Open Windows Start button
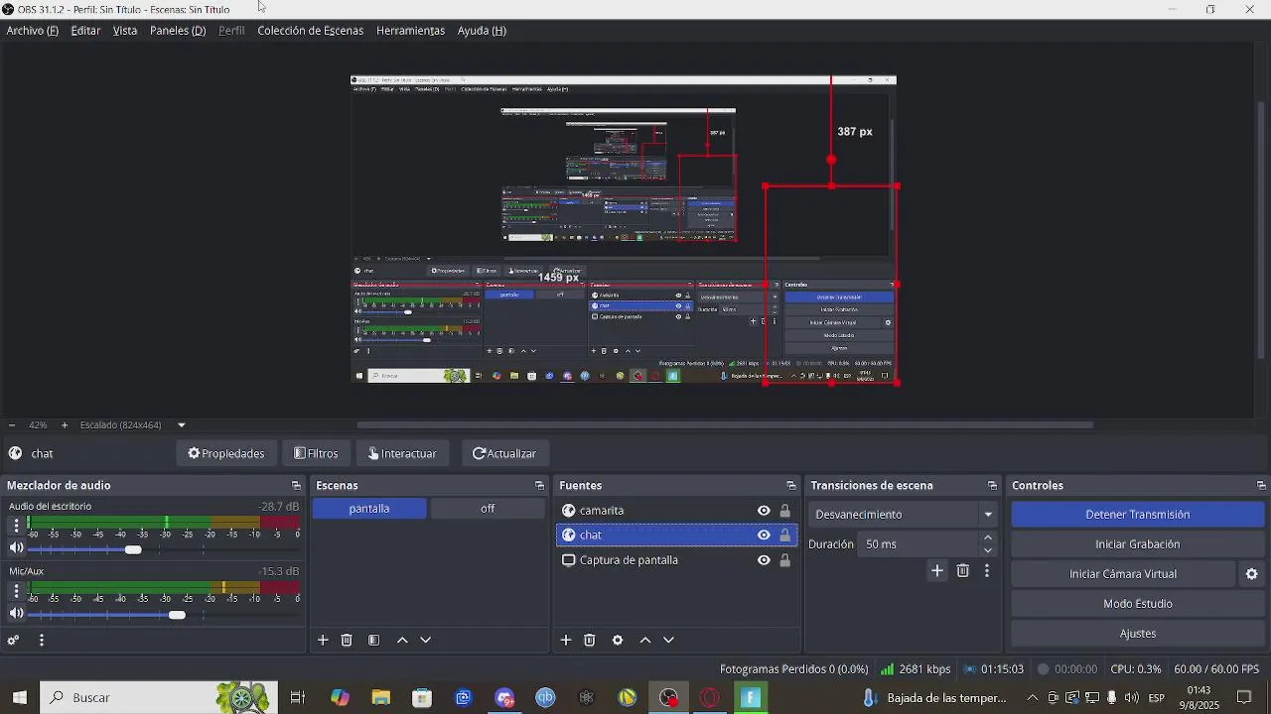This screenshot has height=714, width=1271. [20, 698]
